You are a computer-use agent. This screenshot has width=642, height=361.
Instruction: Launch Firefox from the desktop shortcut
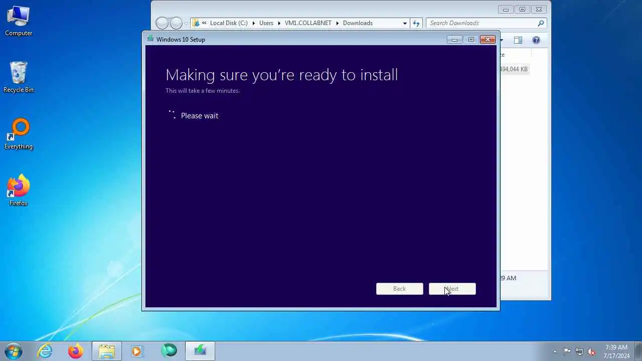pyautogui.click(x=19, y=191)
